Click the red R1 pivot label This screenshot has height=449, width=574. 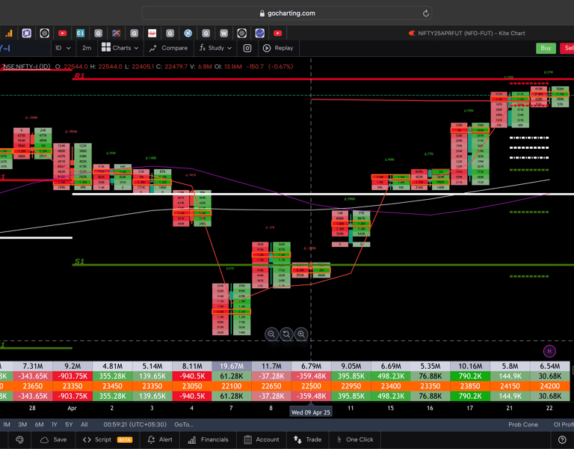pyautogui.click(x=79, y=76)
